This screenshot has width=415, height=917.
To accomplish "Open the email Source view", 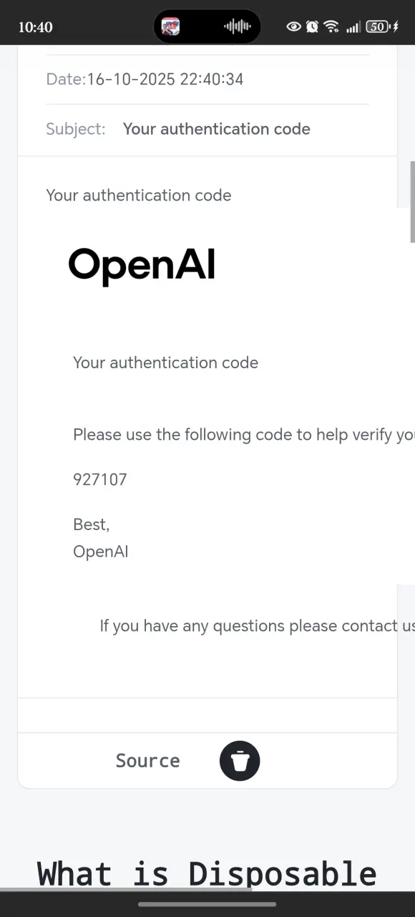I will [x=147, y=761].
